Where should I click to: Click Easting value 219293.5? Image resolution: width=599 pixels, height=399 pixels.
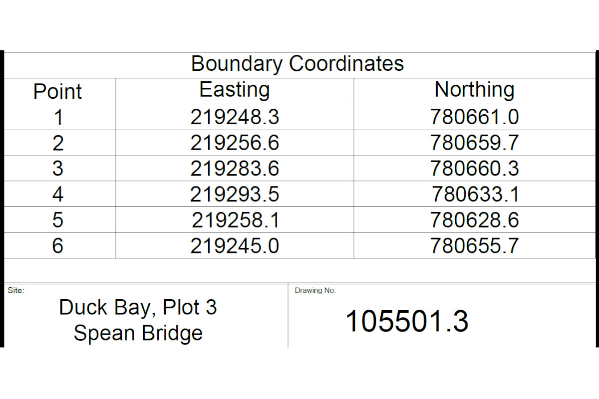[x=235, y=195]
